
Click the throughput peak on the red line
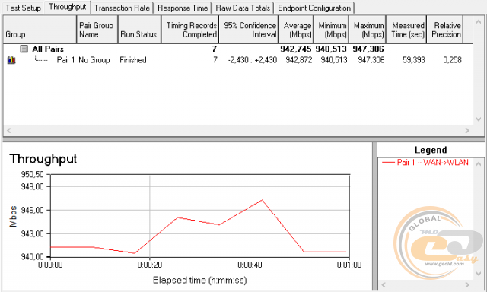262,200
